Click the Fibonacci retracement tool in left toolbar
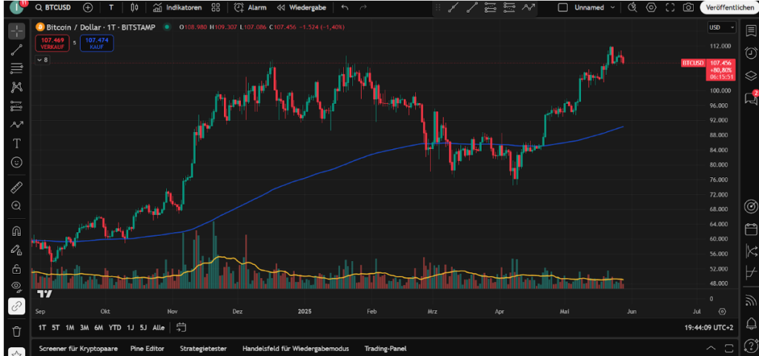759x356 pixels. (x=16, y=68)
